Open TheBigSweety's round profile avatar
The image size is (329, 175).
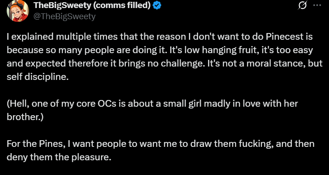pyautogui.click(x=18, y=11)
